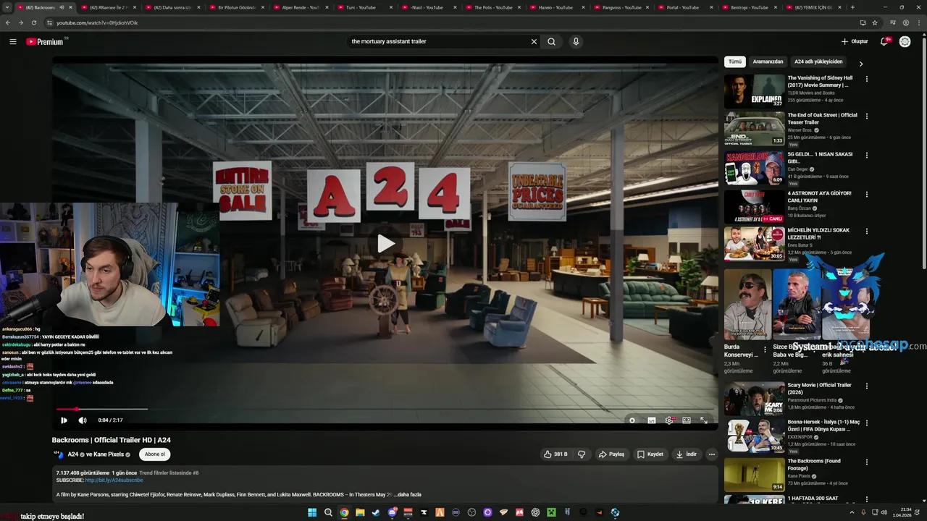Open Windows taskbar search

coord(328,512)
